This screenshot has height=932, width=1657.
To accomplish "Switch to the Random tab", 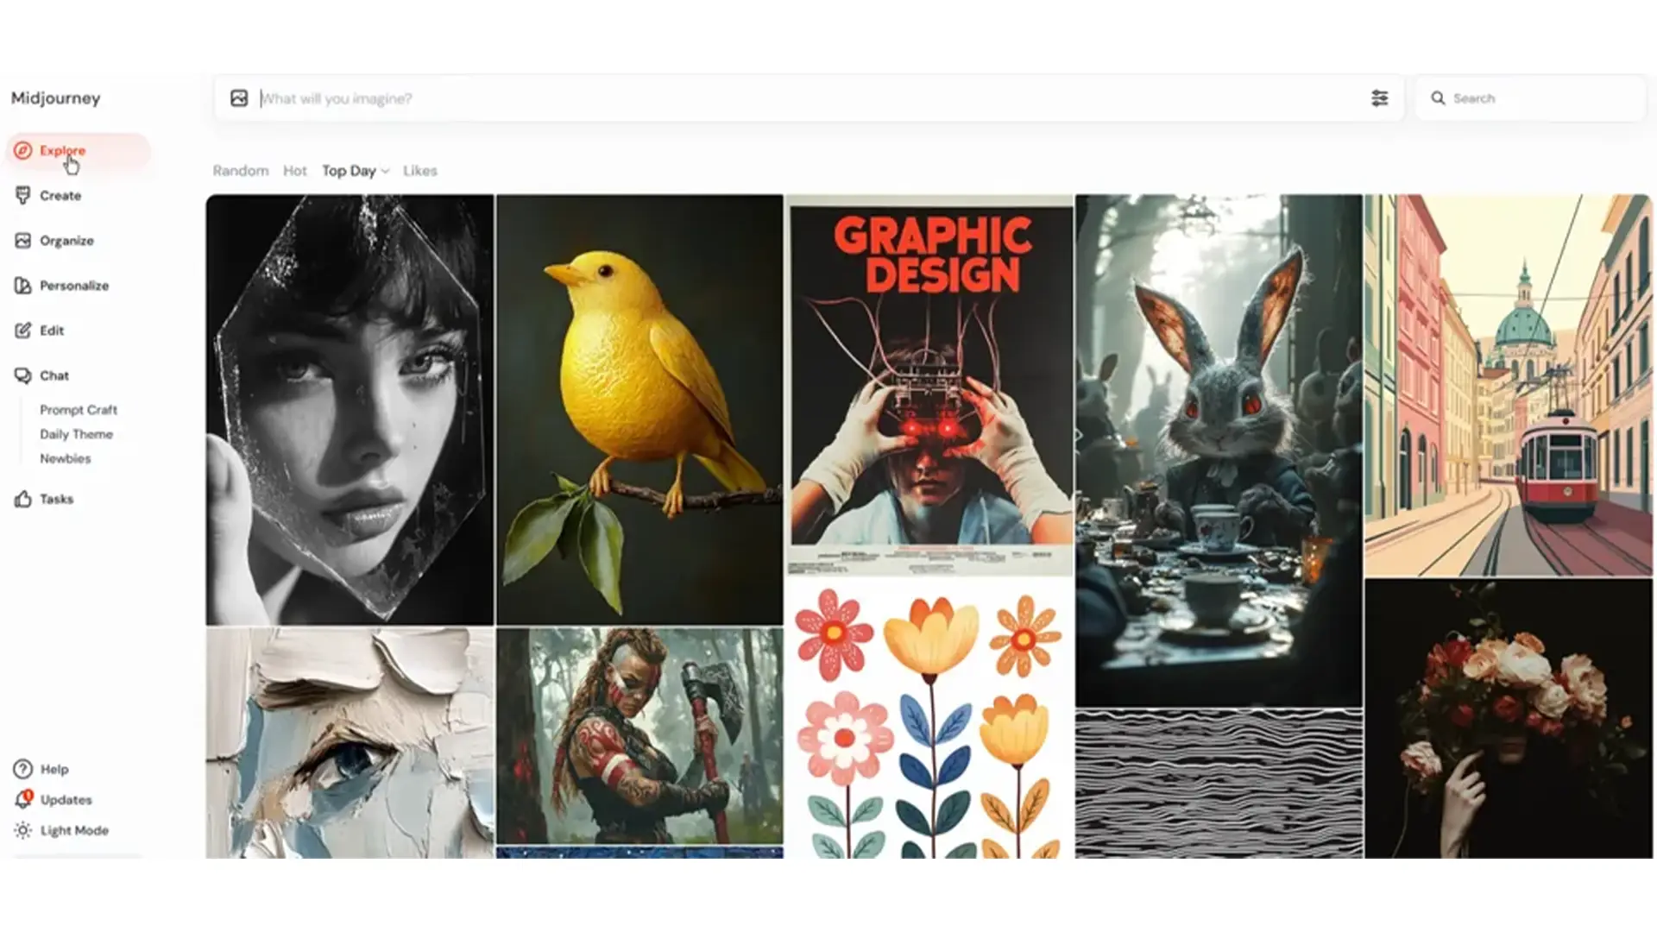I will pos(241,171).
